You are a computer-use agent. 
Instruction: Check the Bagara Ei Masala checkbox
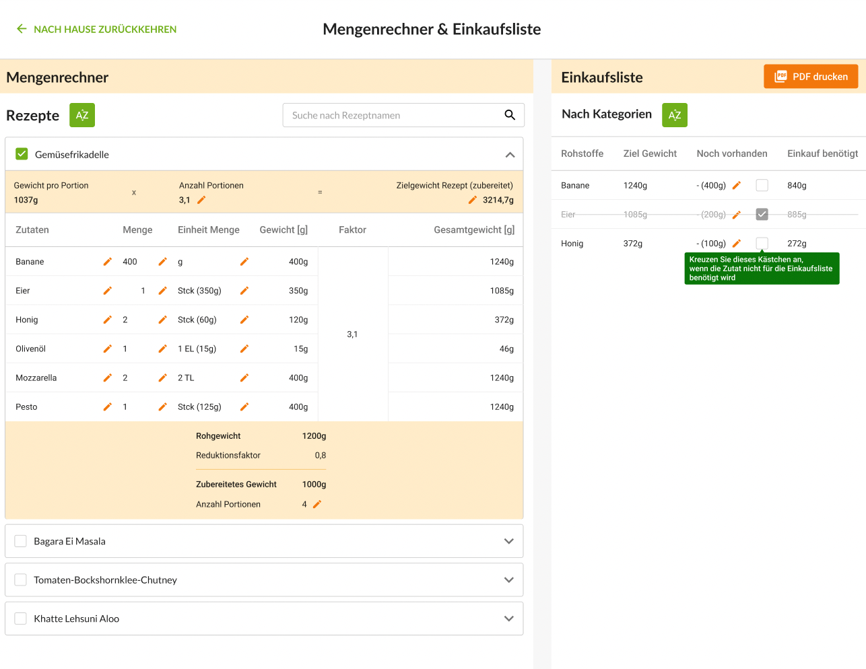(x=21, y=541)
